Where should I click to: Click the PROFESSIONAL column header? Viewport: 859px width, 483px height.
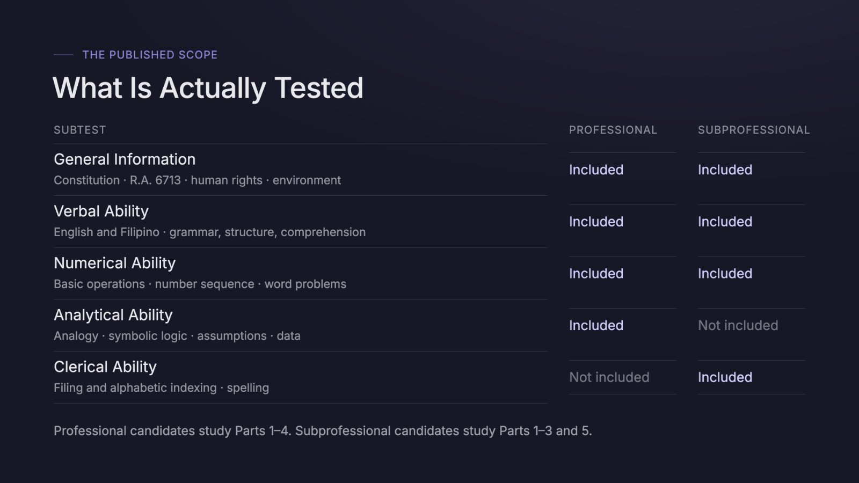[613, 130]
